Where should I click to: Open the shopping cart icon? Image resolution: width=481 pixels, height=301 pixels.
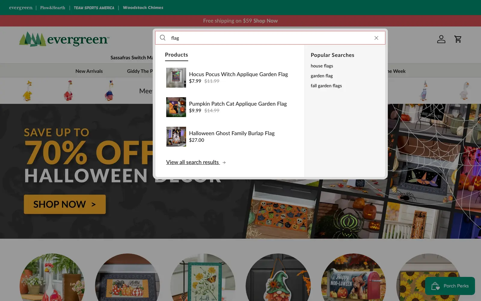click(x=458, y=39)
